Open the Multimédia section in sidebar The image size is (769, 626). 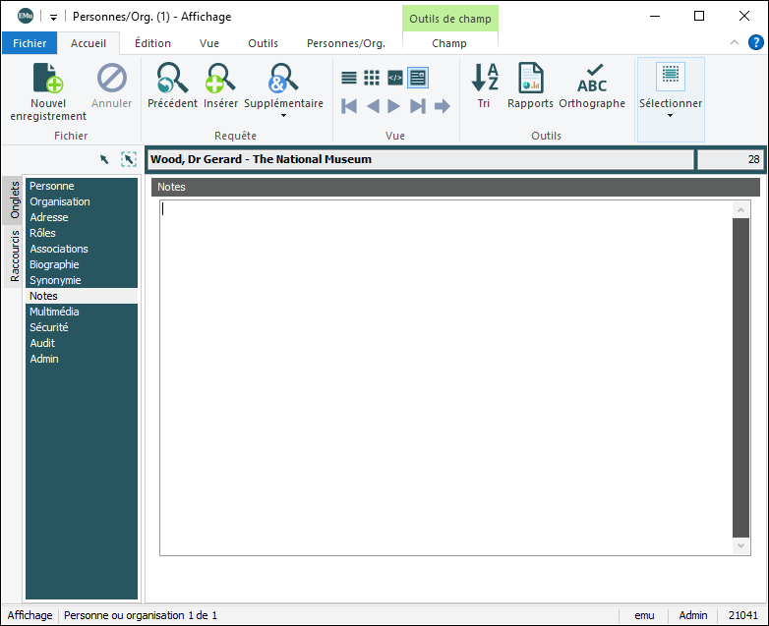54,312
